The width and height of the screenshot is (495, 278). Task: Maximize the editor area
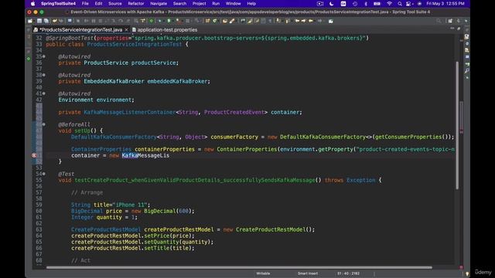coord(459,29)
